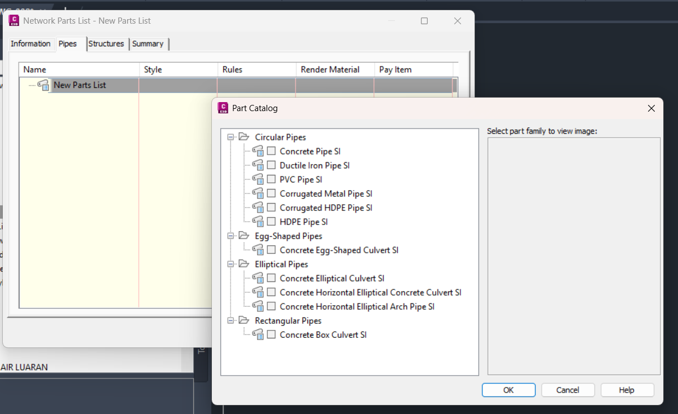Viewport: 678px width, 414px height.
Task: Click the Civil 3D icon in Network Parts List title bar
Action: click(14, 21)
